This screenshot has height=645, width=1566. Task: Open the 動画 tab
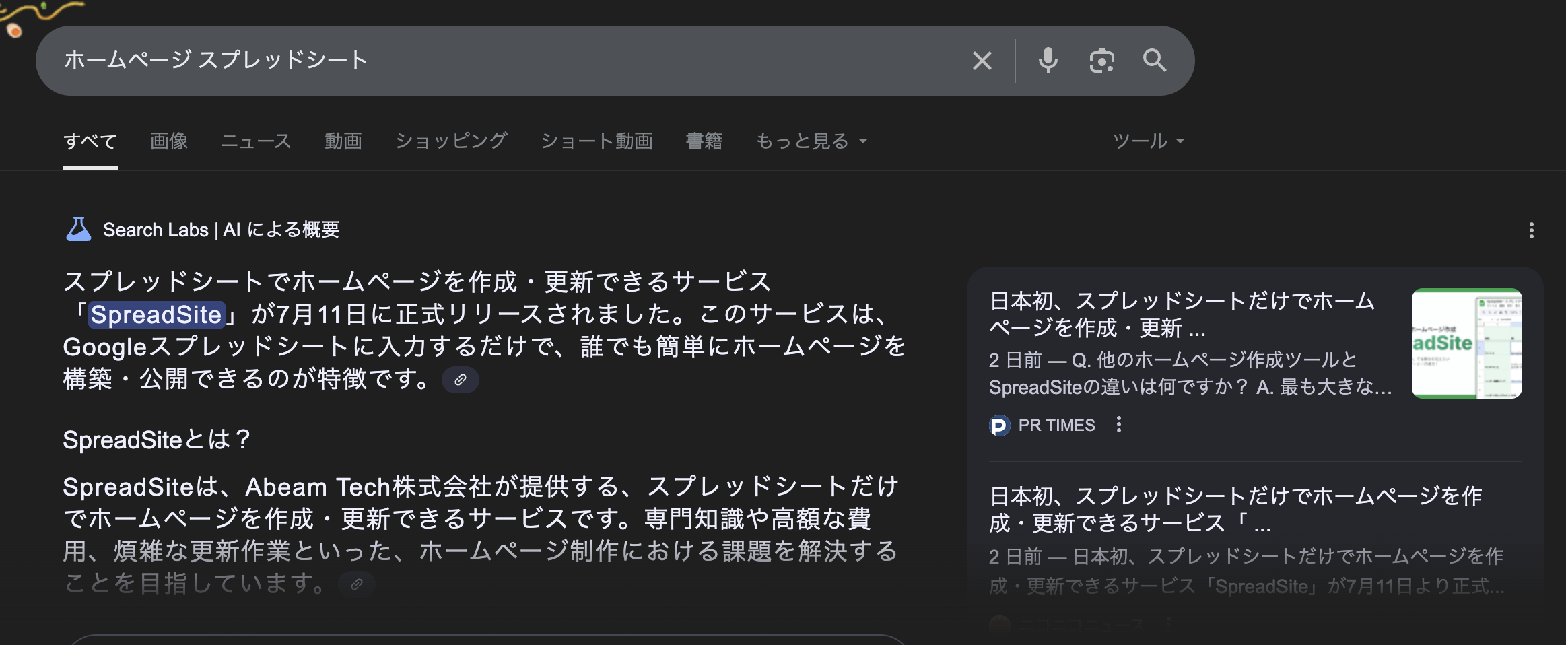pos(343,141)
